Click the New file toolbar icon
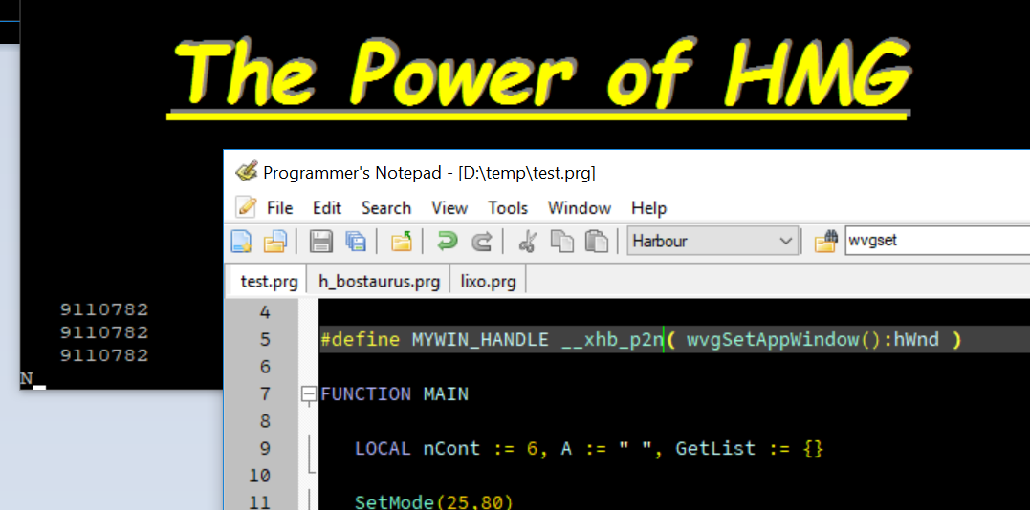The image size is (1030, 510). pos(243,242)
